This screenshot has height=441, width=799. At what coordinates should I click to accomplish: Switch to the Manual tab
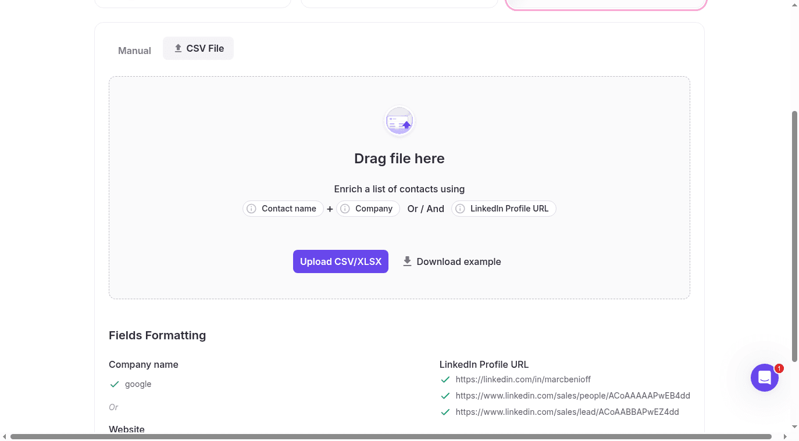coord(134,51)
